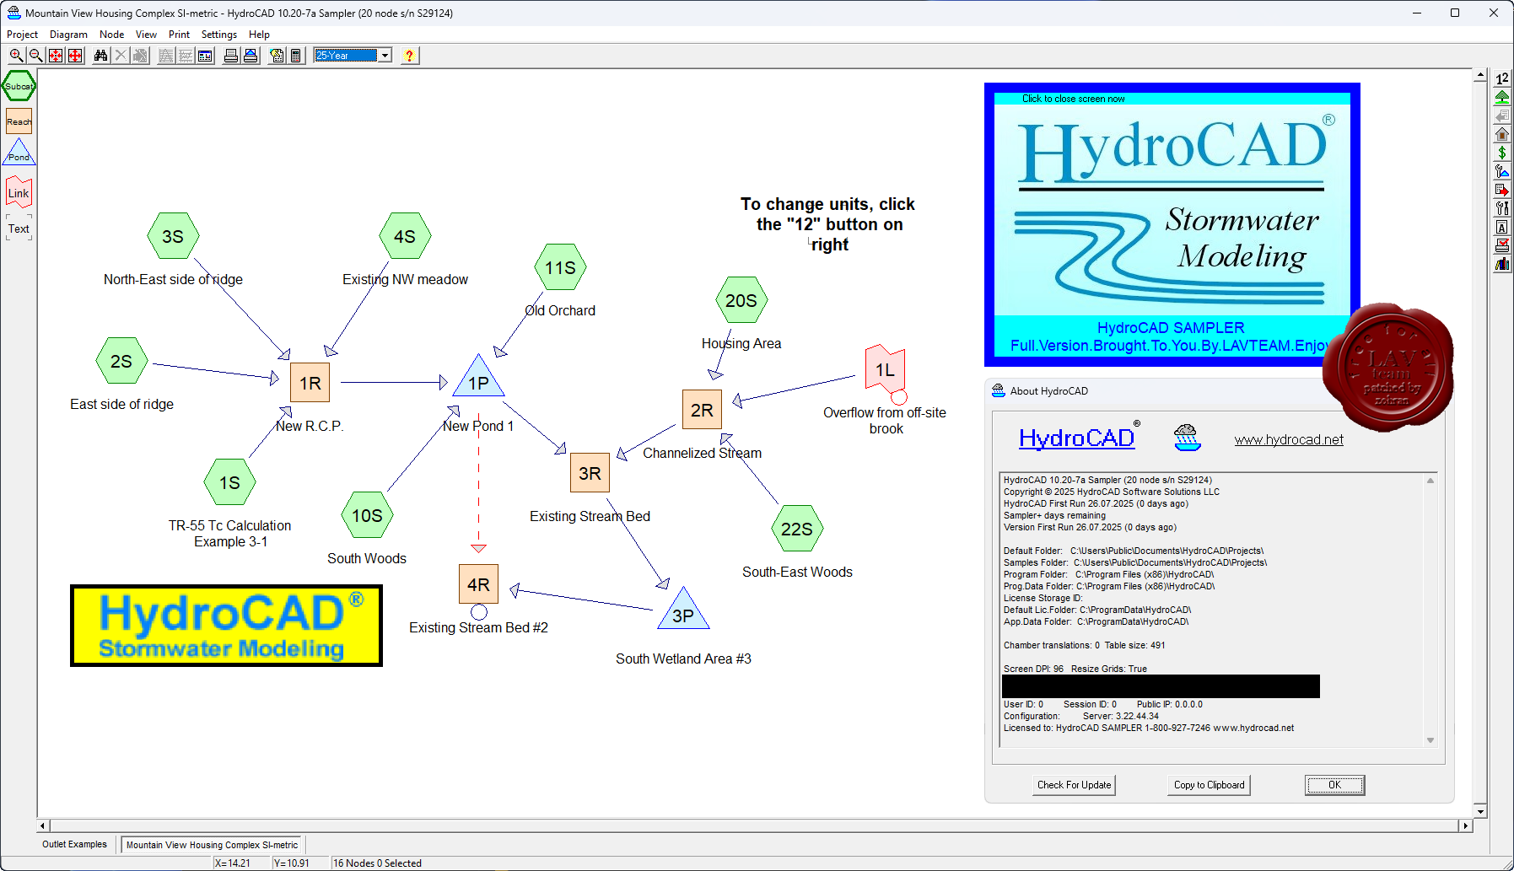1514x871 pixels.
Task: Click OK in the About HydroCAD dialog
Action: pos(1335,785)
